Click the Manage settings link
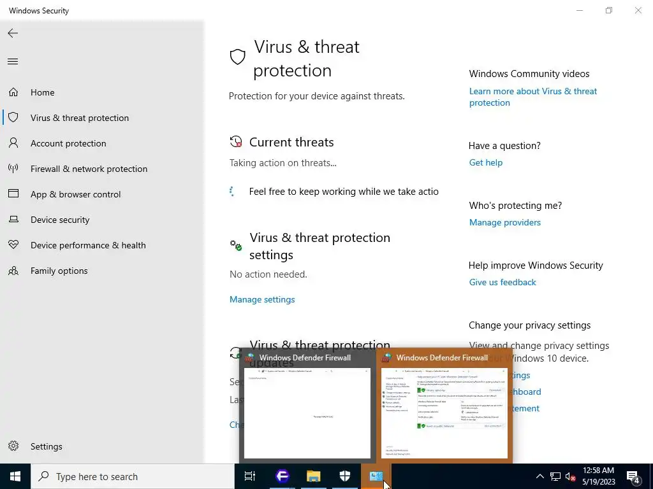 coord(262,299)
